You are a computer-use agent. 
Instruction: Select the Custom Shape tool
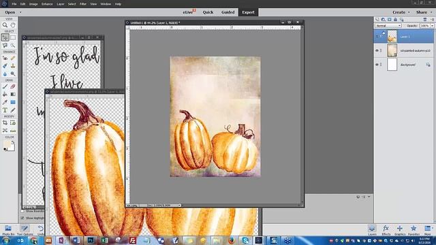13,102
